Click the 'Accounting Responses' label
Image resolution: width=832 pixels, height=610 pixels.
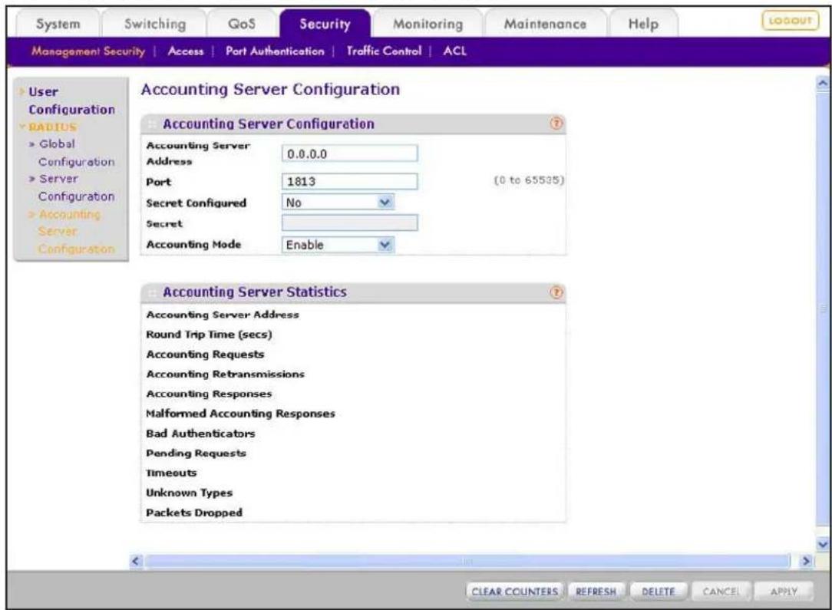point(209,394)
